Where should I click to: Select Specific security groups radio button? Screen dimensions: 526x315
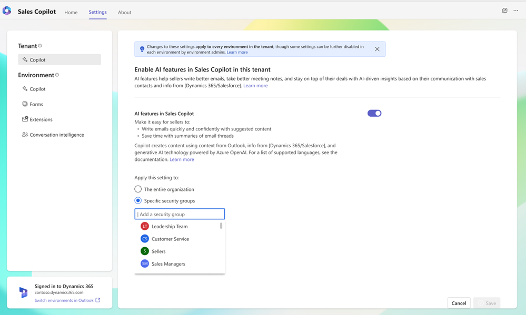click(138, 200)
